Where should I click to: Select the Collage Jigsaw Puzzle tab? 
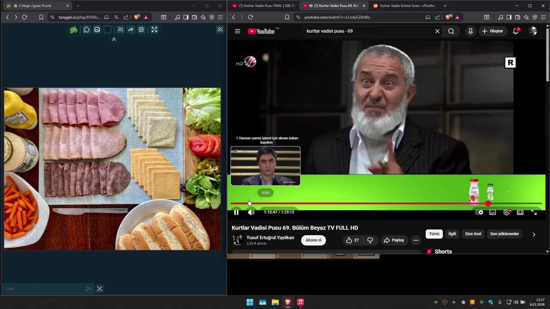point(38,6)
